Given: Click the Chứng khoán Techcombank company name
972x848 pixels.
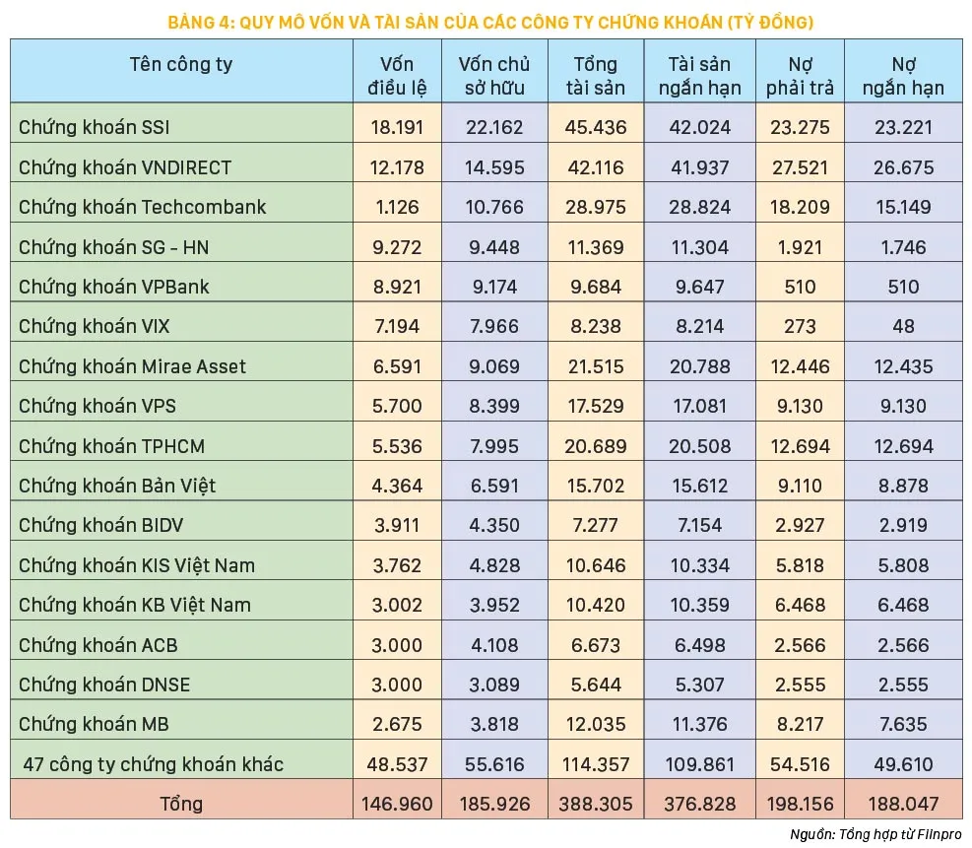Looking at the screenshot, I should coord(143,207).
